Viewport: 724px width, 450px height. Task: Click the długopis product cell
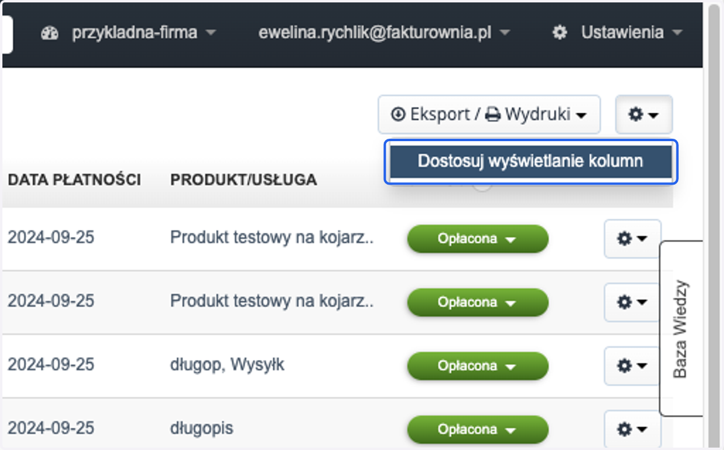(x=202, y=429)
